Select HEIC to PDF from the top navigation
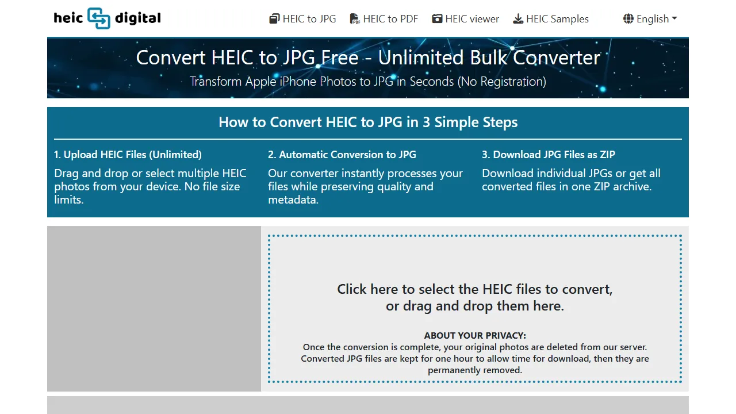 coord(384,18)
